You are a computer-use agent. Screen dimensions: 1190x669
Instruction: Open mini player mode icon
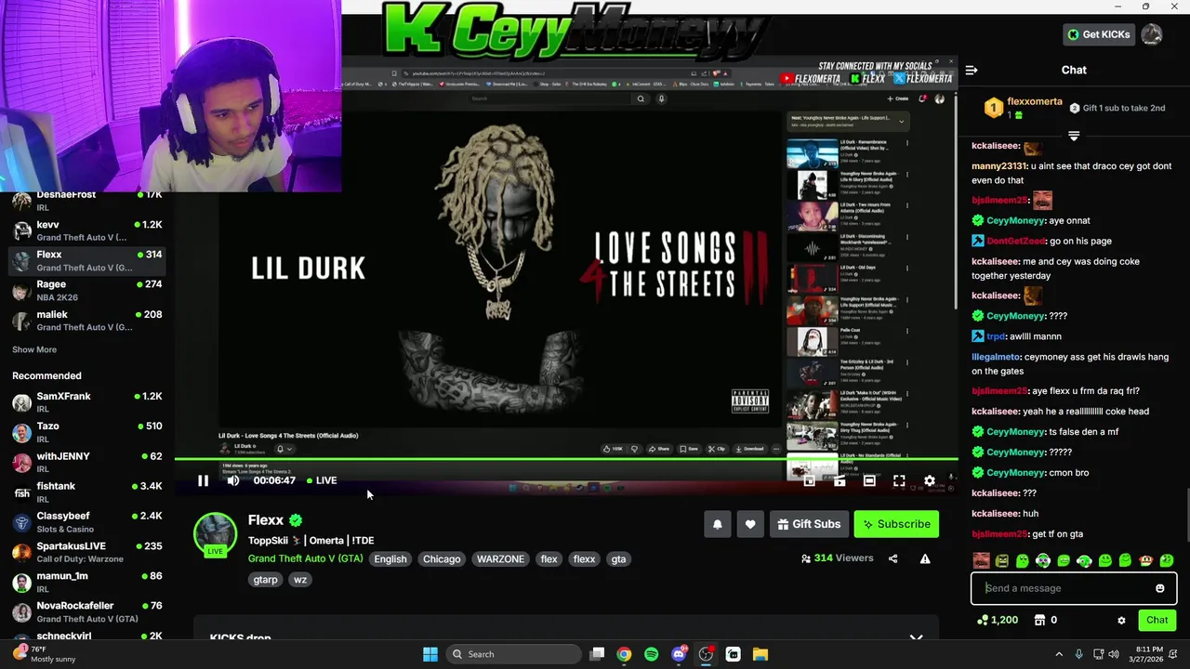point(809,480)
